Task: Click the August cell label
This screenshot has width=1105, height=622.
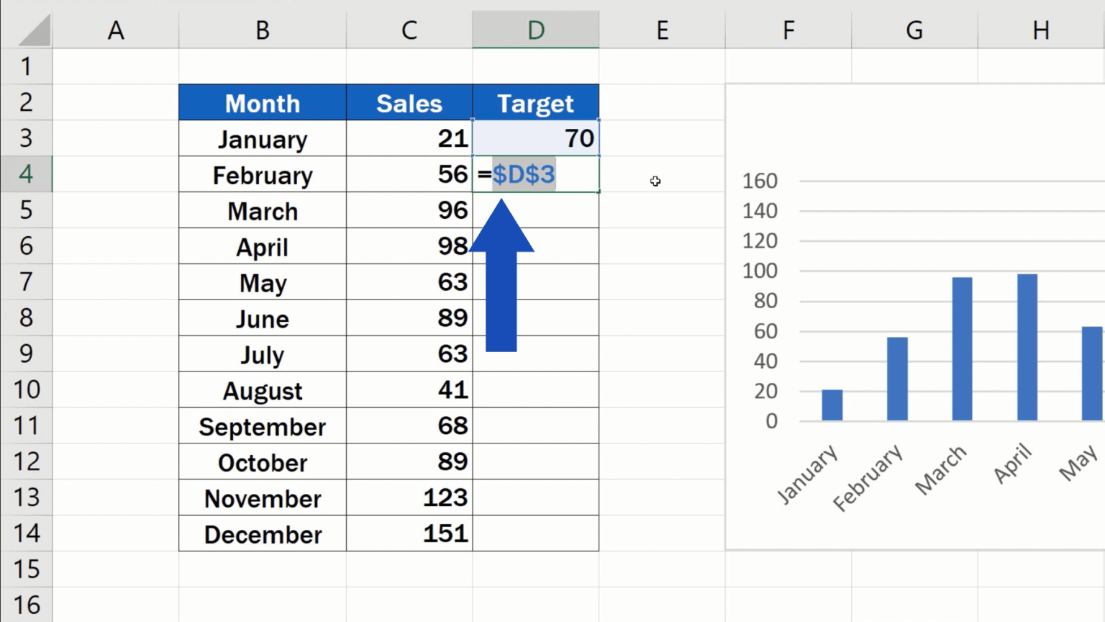Action: [262, 390]
